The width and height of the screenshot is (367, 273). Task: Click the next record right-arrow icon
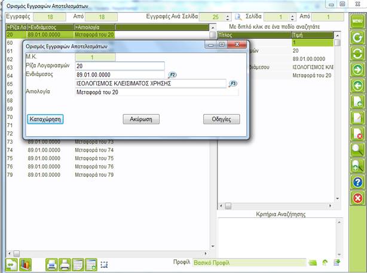[357, 70]
